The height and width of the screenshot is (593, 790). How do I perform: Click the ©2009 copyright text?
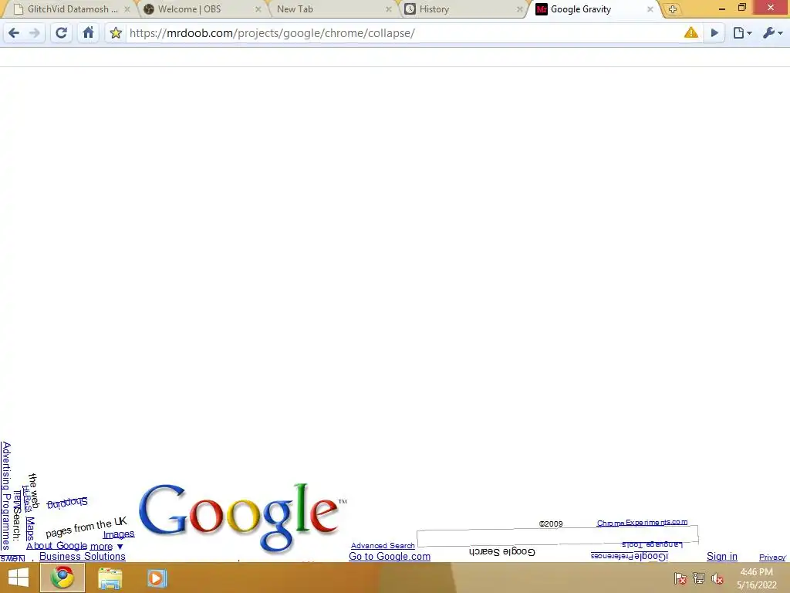551,524
